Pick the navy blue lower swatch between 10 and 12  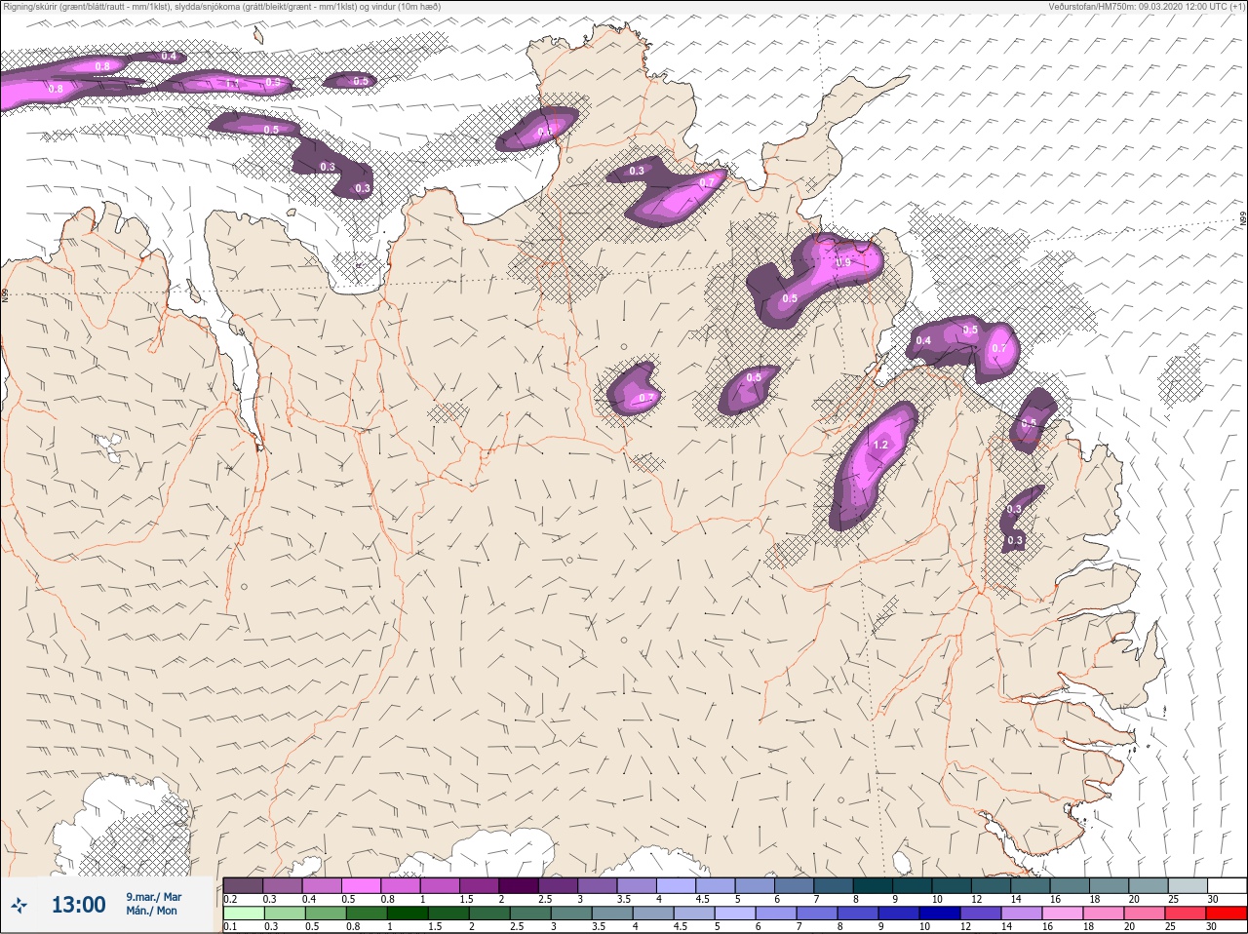940,914
